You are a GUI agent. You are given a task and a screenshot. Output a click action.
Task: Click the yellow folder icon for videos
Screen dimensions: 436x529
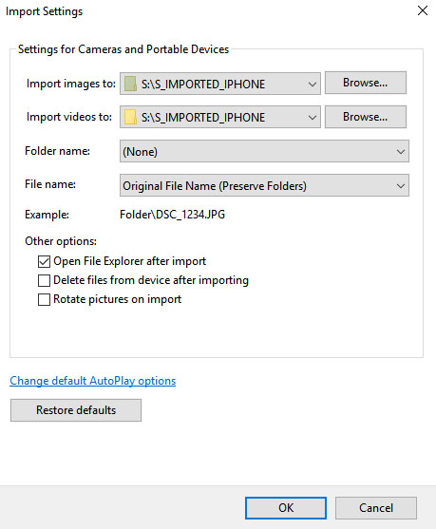(x=130, y=117)
